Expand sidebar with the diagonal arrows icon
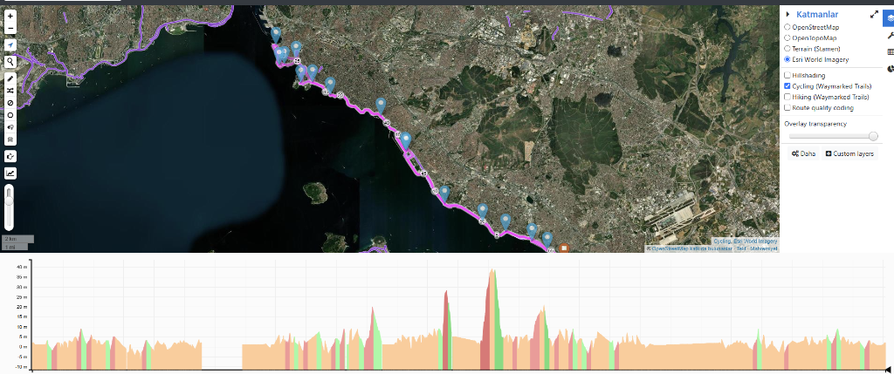The image size is (894, 374). coord(874,15)
